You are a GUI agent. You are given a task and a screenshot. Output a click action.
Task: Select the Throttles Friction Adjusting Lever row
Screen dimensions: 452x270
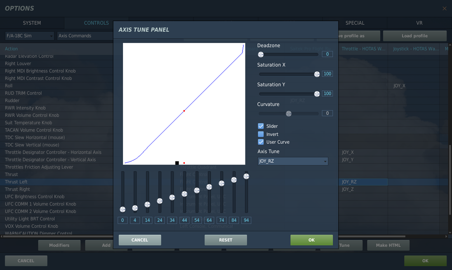pos(56,167)
